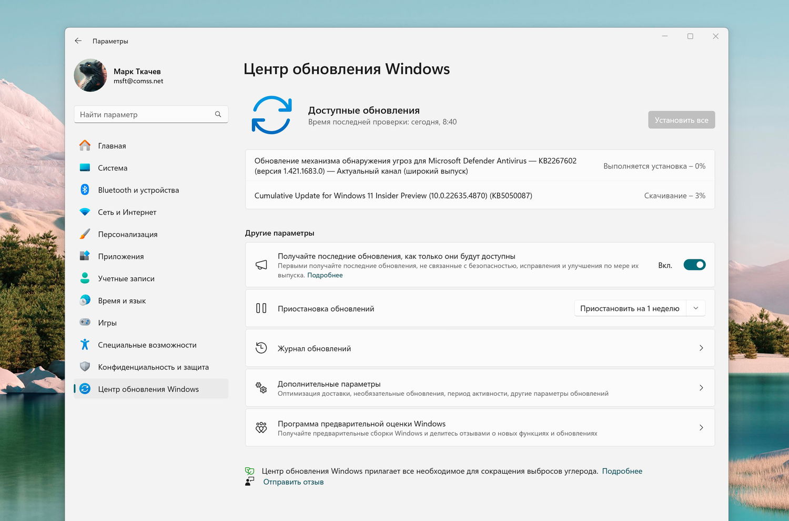Click the Персонализация paintbrush icon

tap(85, 234)
